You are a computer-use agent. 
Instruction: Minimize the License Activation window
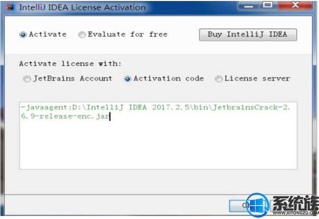click(248, 6)
